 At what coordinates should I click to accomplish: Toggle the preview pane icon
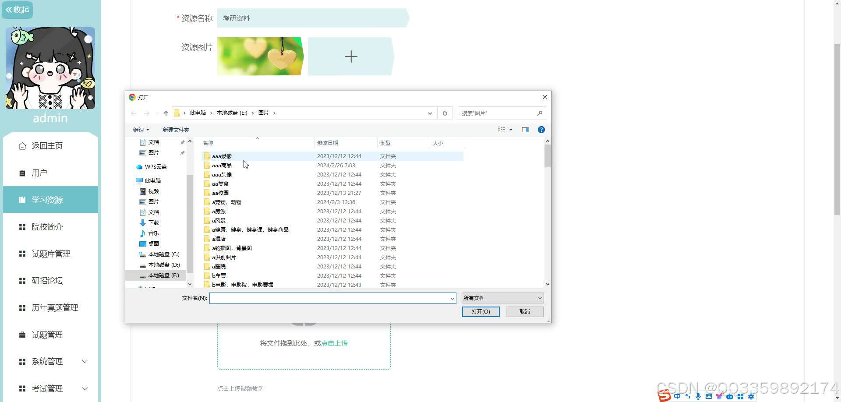pyautogui.click(x=526, y=130)
